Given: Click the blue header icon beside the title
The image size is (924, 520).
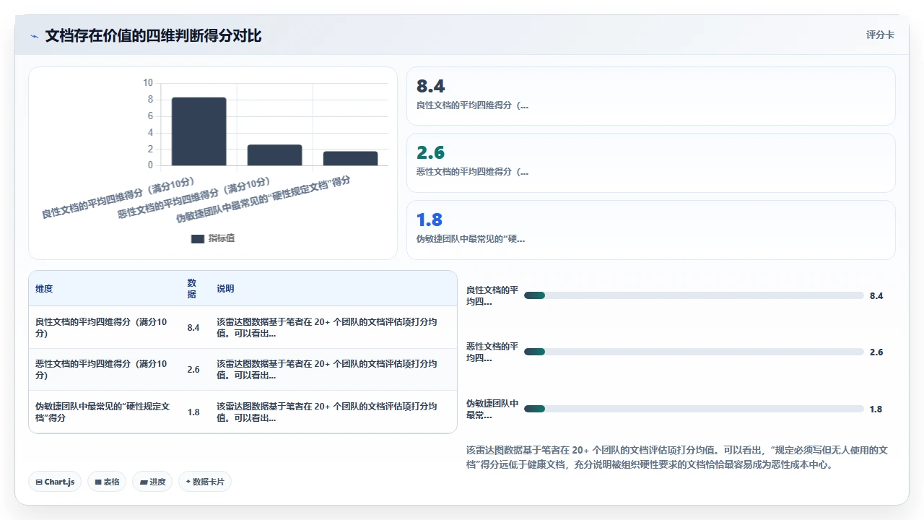Looking at the screenshot, I should 34,35.
